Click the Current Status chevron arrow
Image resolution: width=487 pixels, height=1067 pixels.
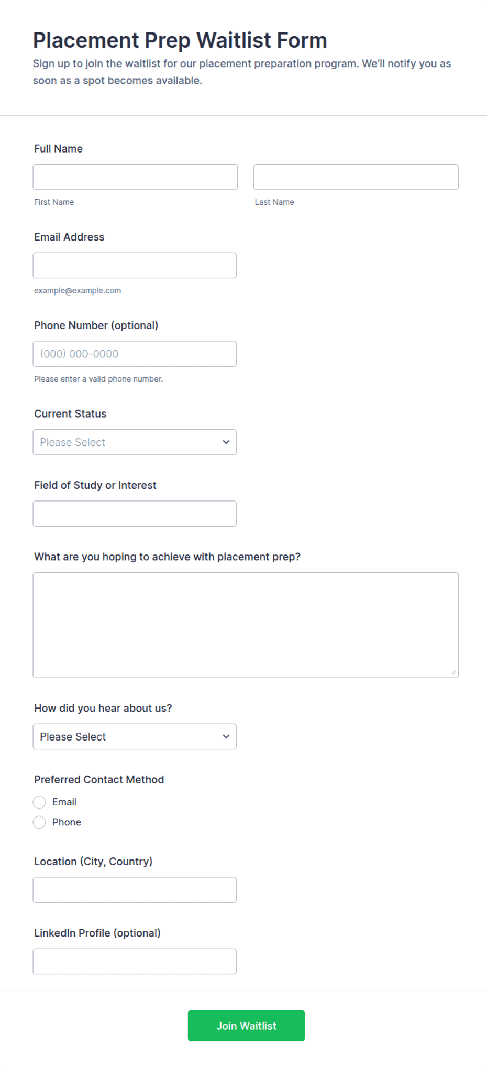pyautogui.click(x=226, y=442)
